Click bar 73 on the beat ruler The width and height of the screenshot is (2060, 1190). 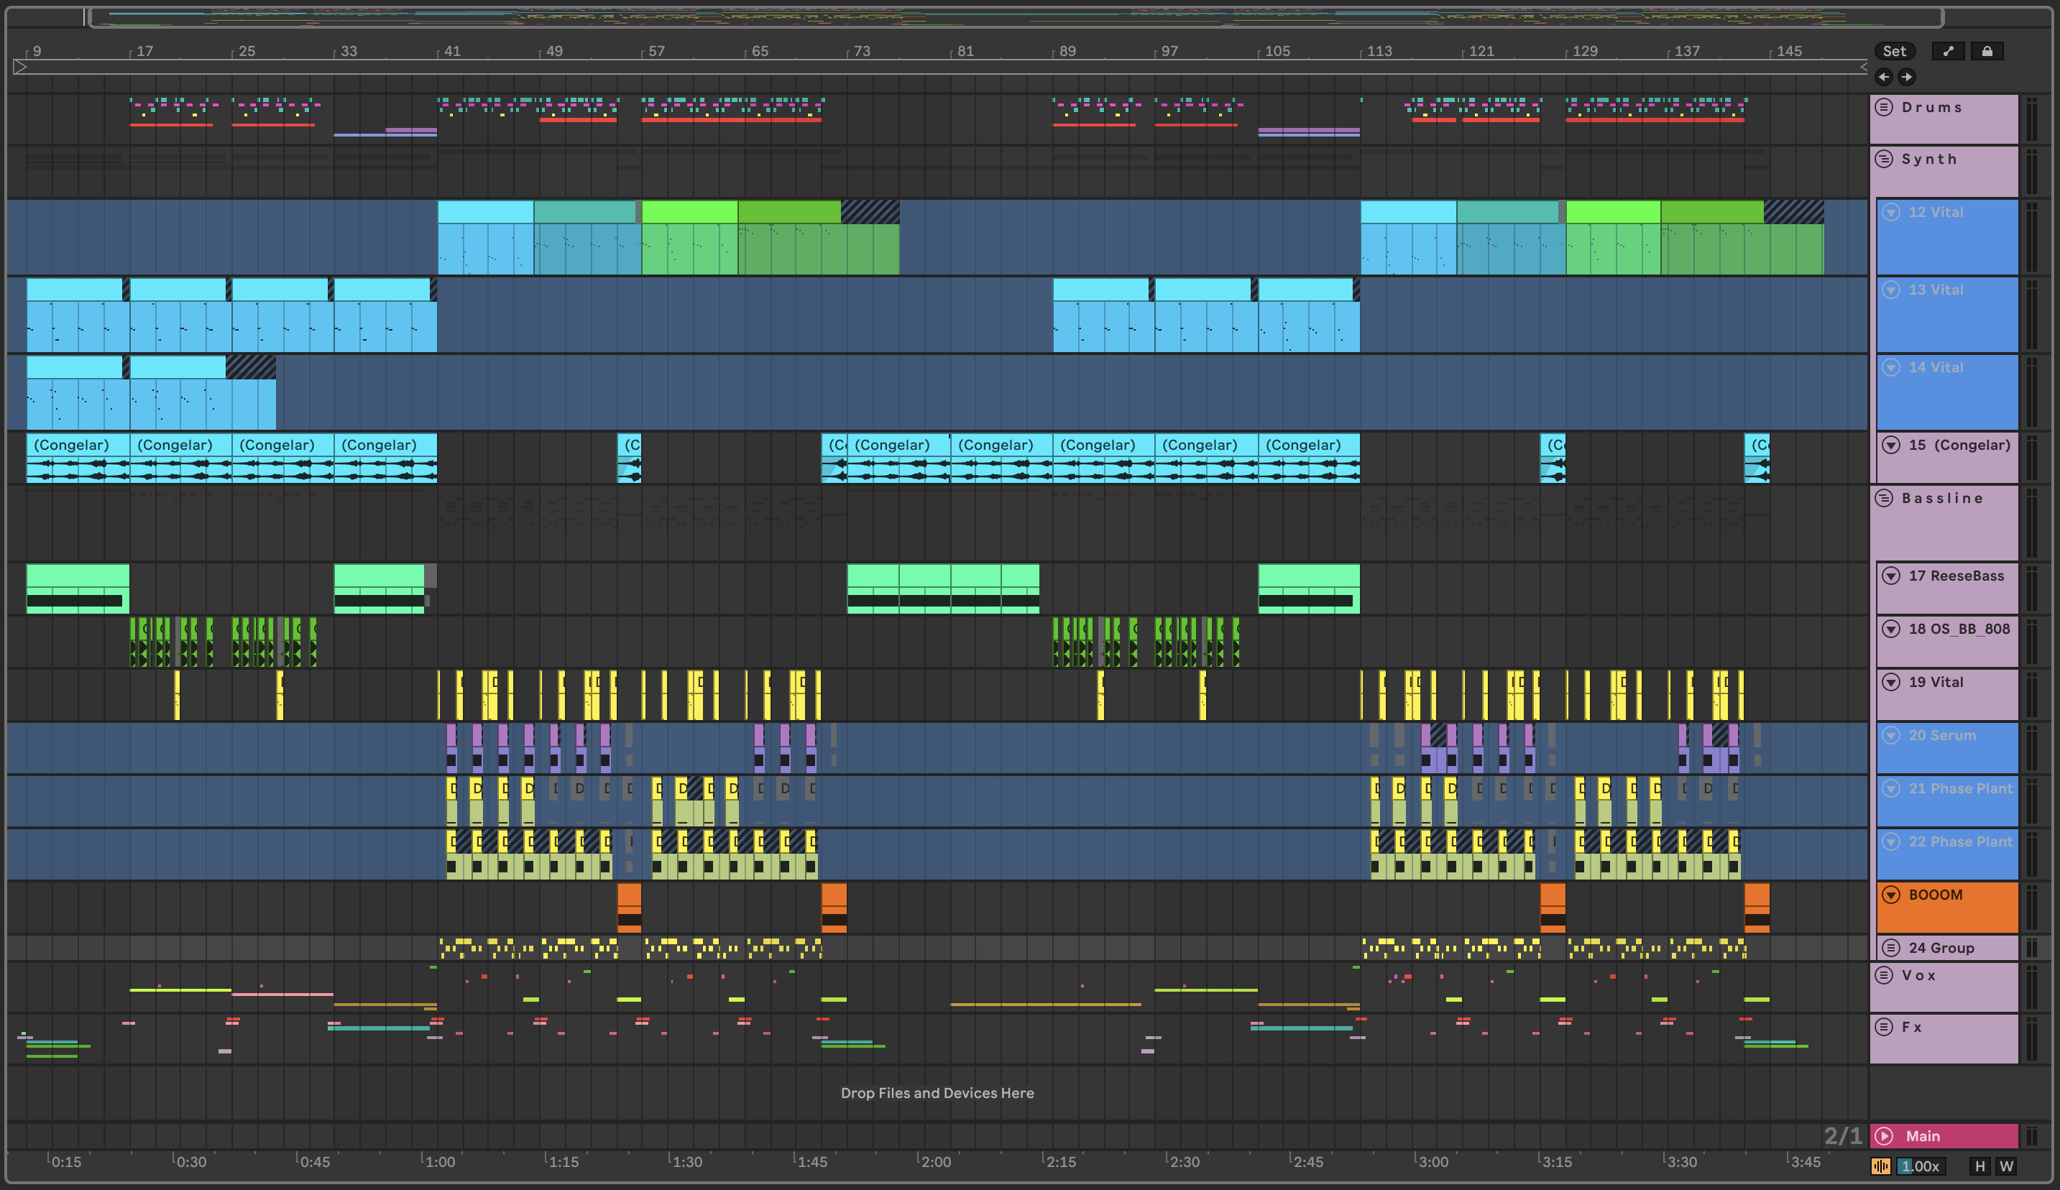[862, 51]
